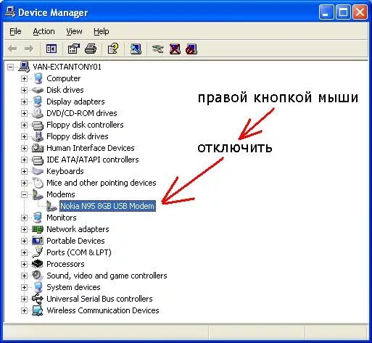372x343 pixels.
Task: Click the Keyboards category icon
Action: coord(38,171)
